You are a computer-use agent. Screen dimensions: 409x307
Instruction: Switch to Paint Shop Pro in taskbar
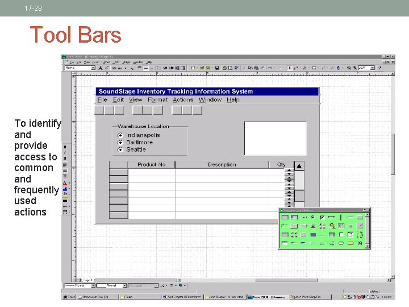[x=310, y=297]
